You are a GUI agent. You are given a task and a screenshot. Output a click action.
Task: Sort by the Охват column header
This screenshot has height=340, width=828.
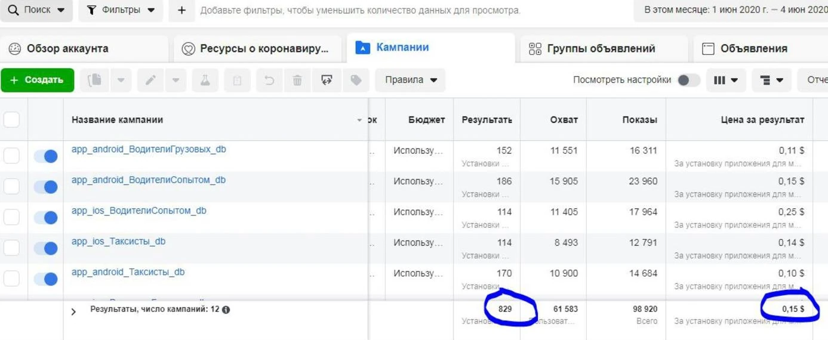tap(564, 119)
